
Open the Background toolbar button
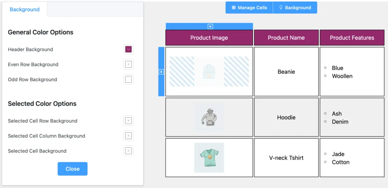point(295,8)
